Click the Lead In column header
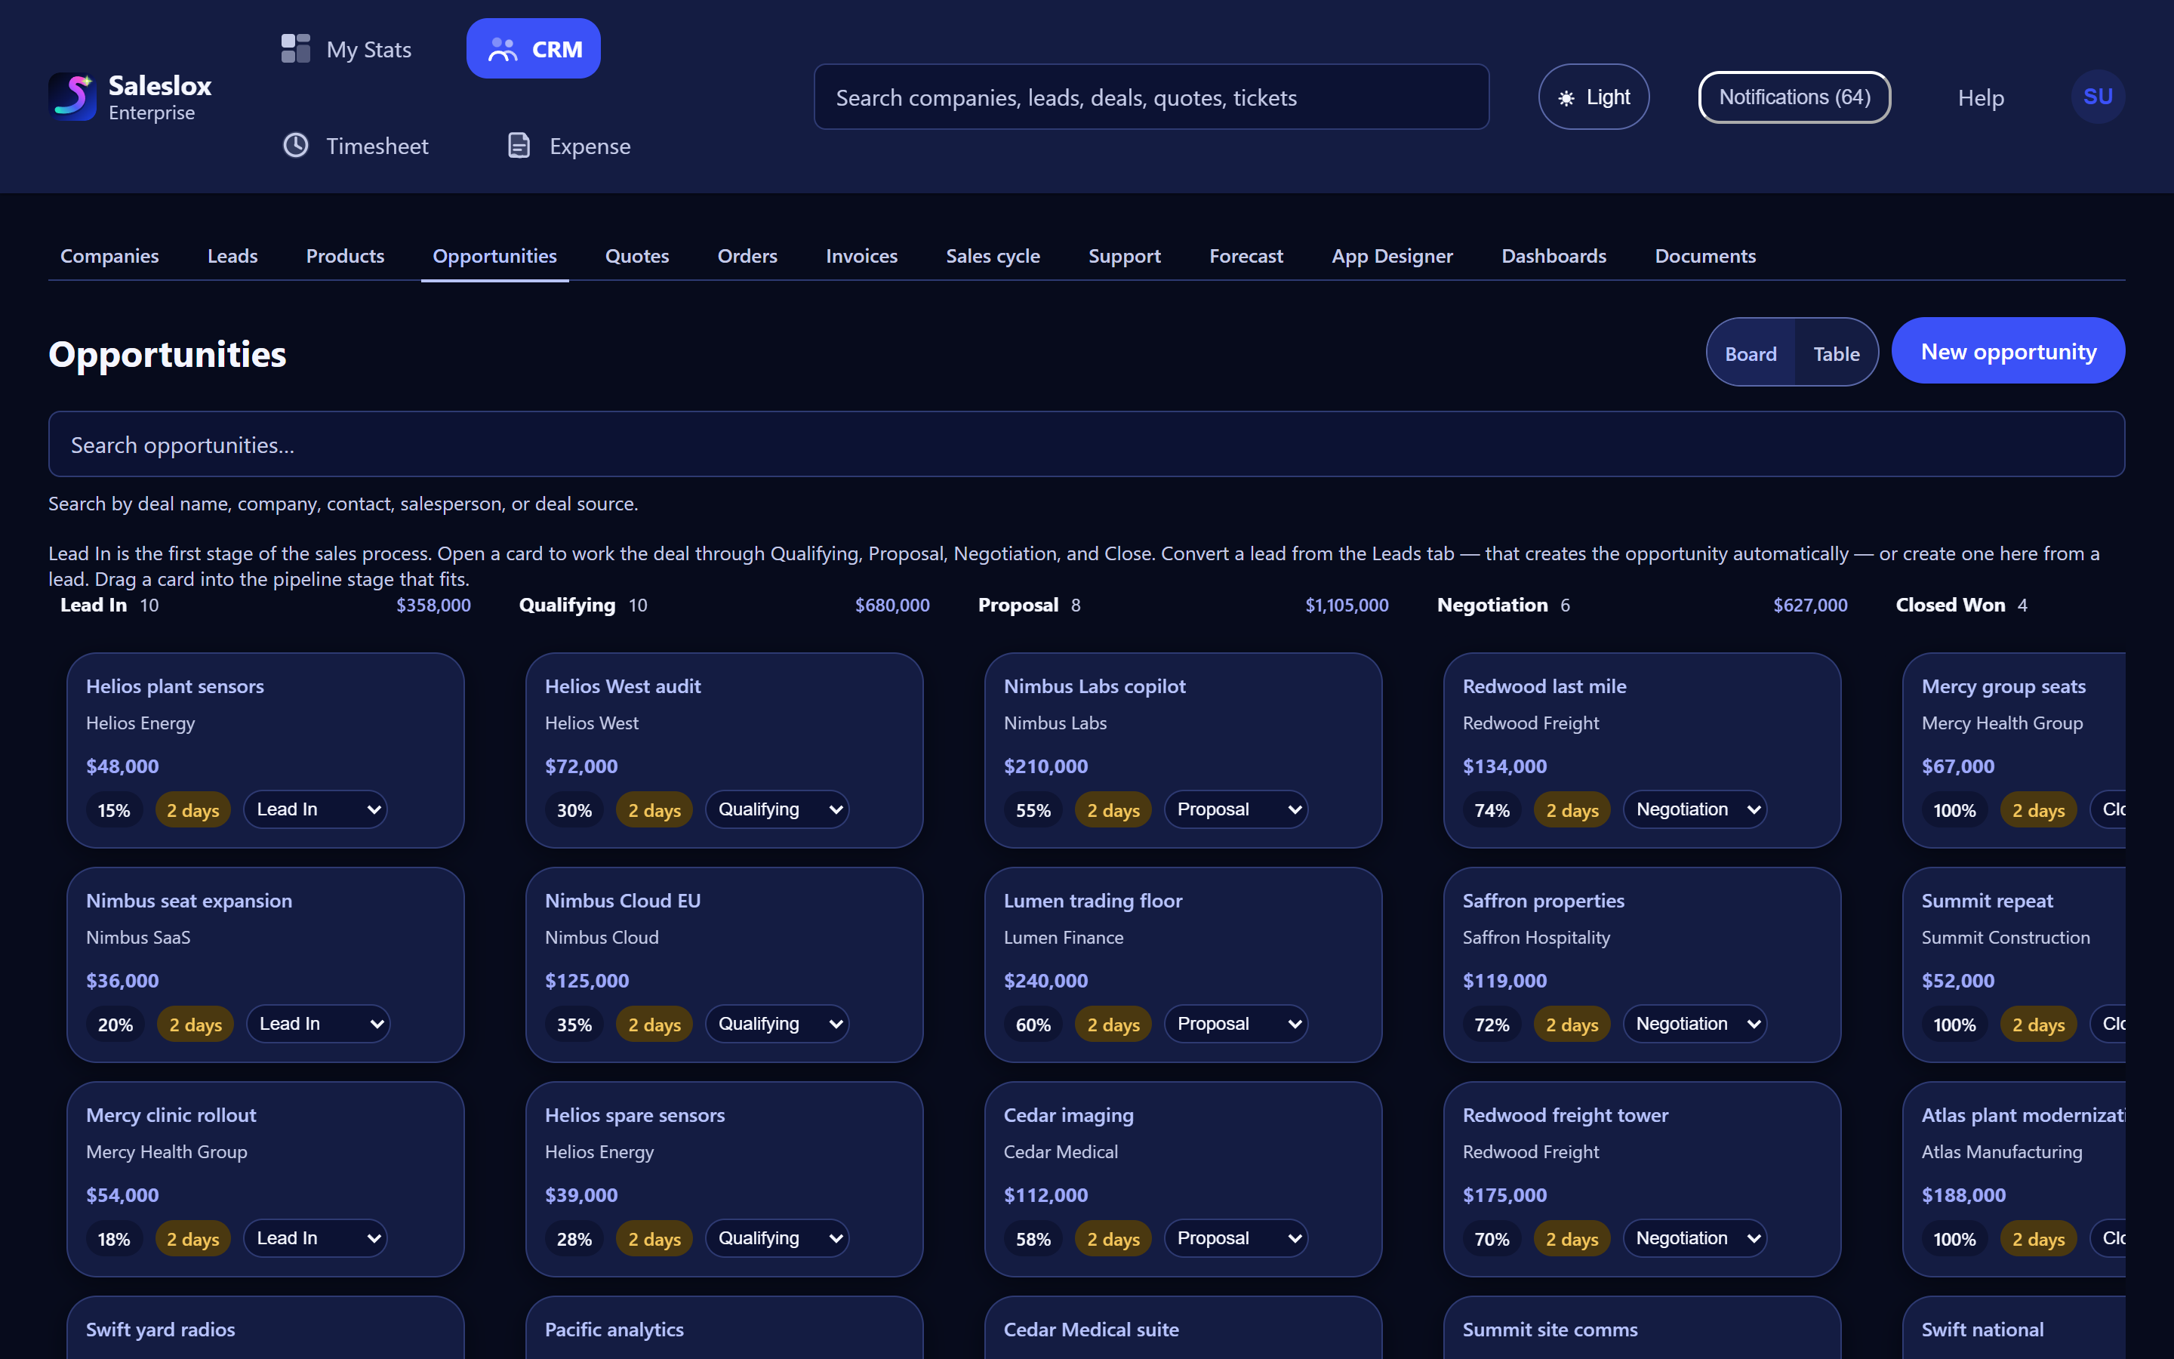Image resolution: width=2174 pixels, height=1359 pixels. pos(94,605)
